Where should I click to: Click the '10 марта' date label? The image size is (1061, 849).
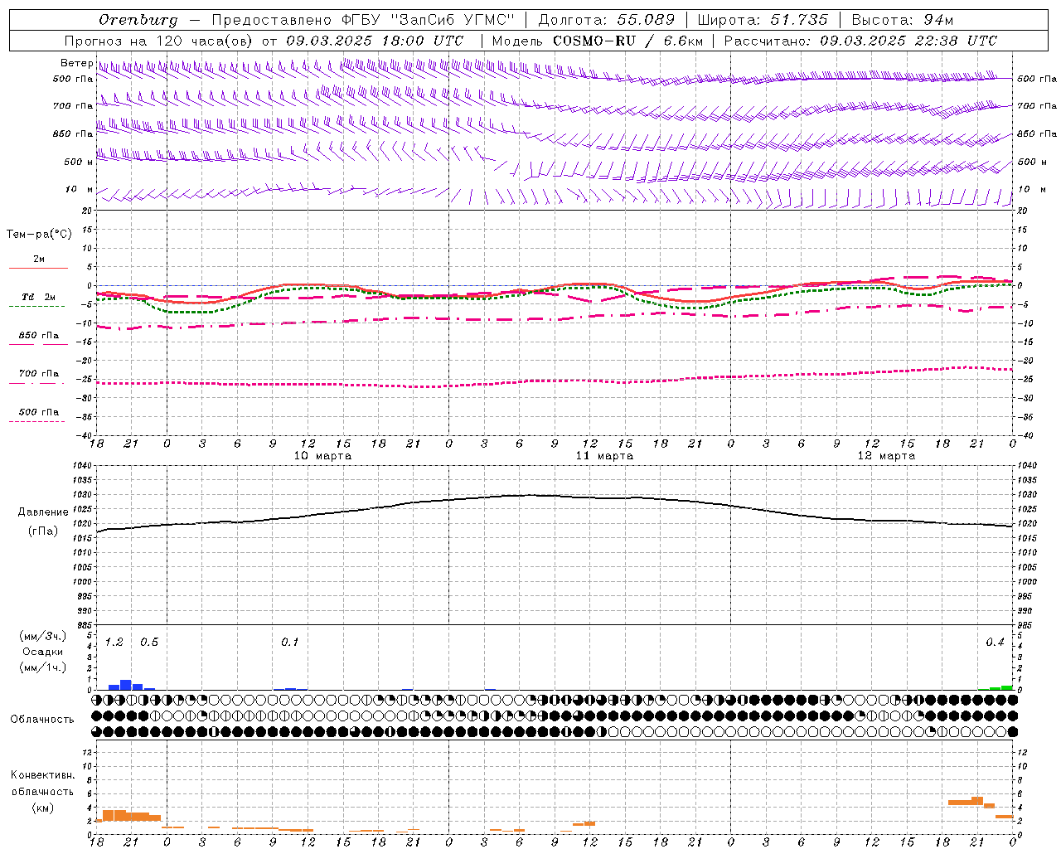pos(322,456)
